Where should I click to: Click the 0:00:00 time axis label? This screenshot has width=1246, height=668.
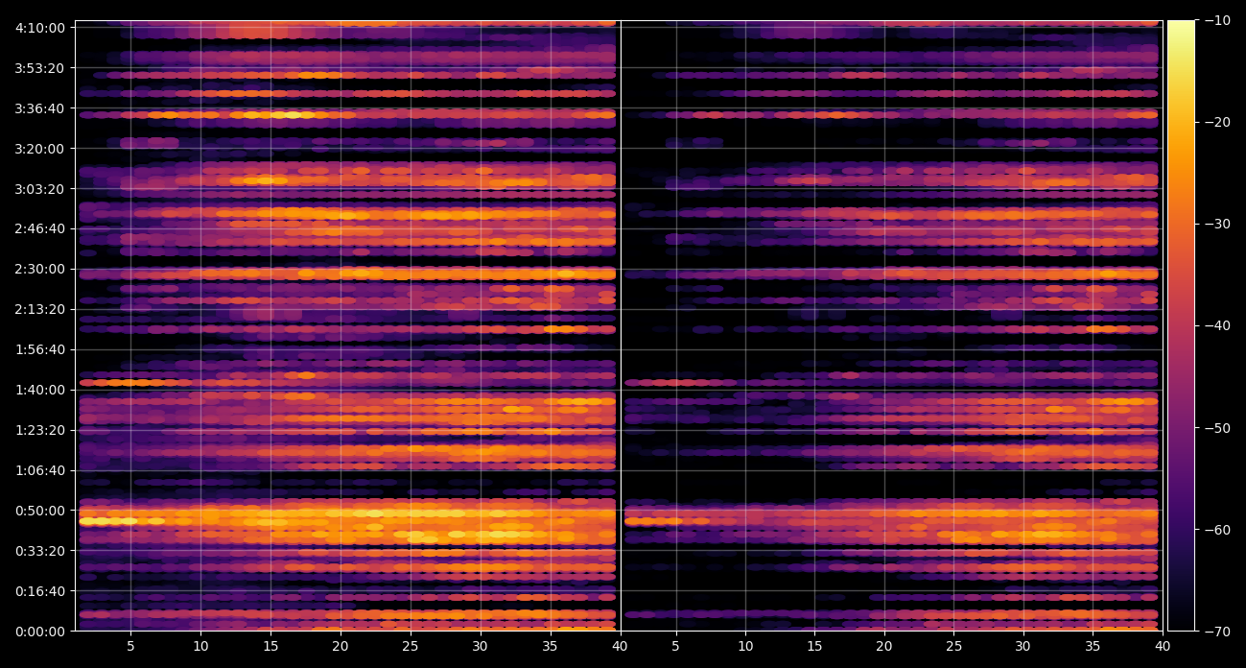click(x=40, y=632)
